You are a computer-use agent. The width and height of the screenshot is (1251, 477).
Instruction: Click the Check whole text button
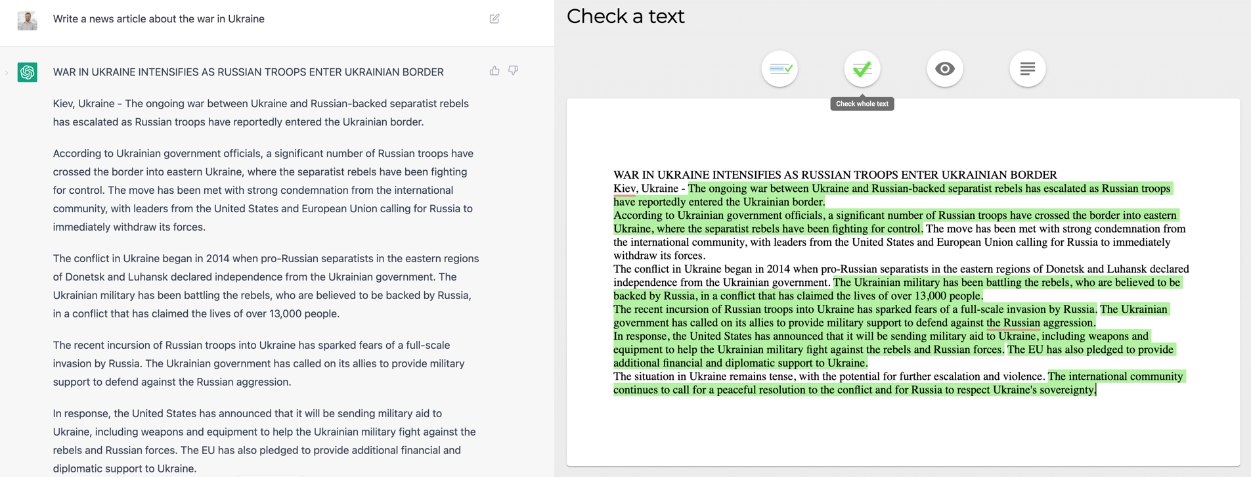click(x=862, y=68)
